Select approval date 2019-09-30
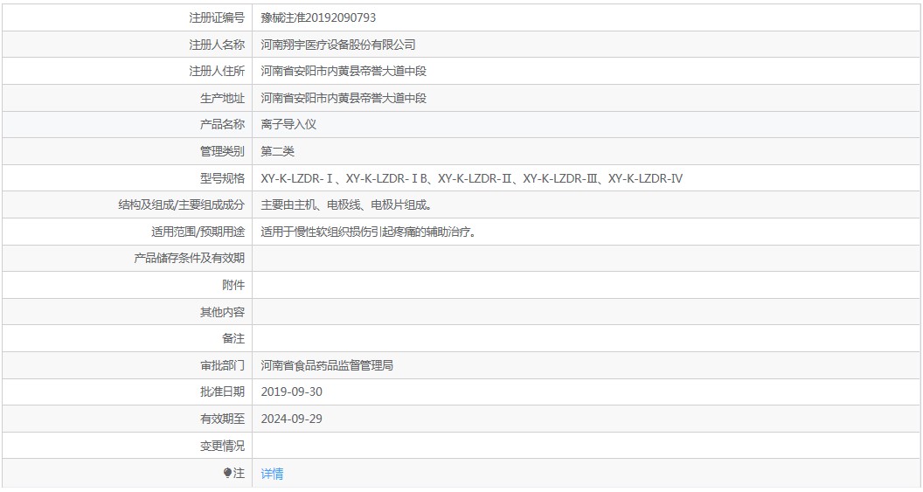This screenshot has width=923, height=492. 291,392
